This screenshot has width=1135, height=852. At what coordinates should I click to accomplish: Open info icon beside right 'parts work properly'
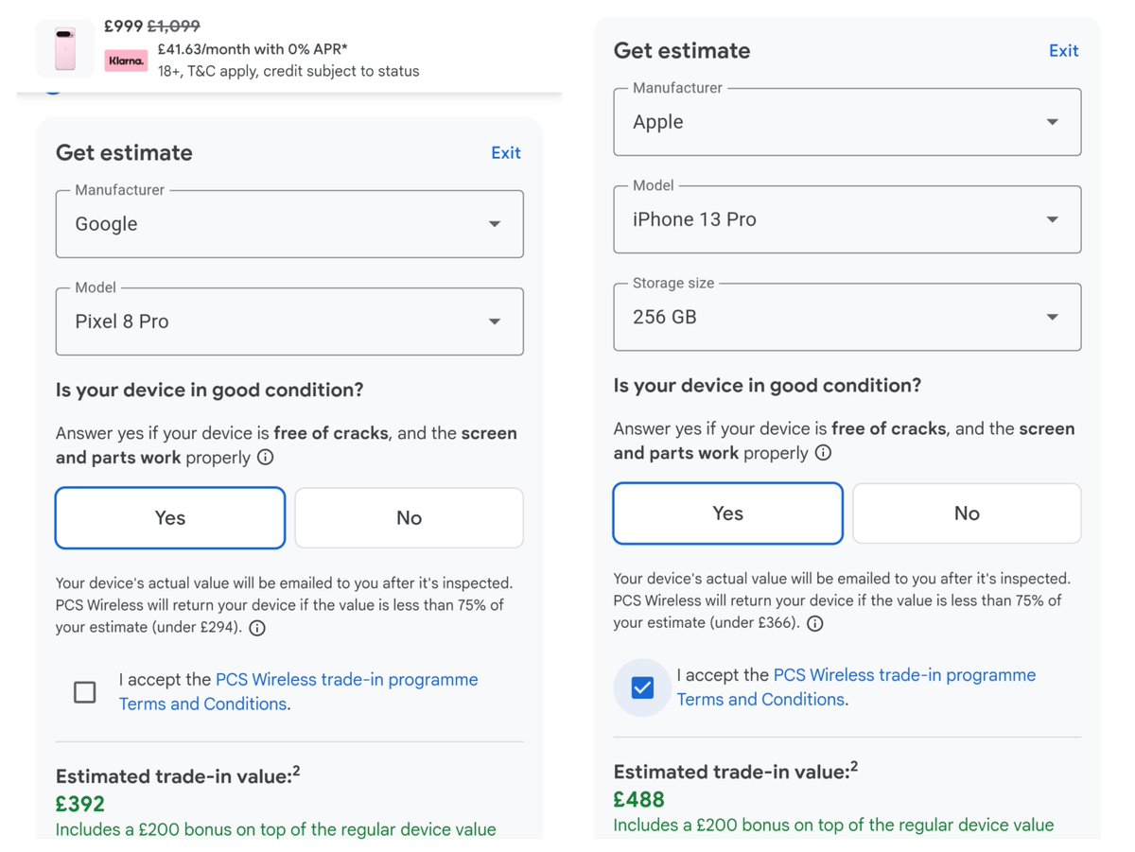coord(824,453)
